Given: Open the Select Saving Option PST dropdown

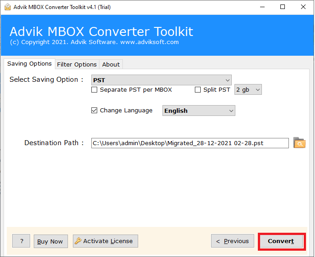Looking at the screenshot, I should (161, 80).
